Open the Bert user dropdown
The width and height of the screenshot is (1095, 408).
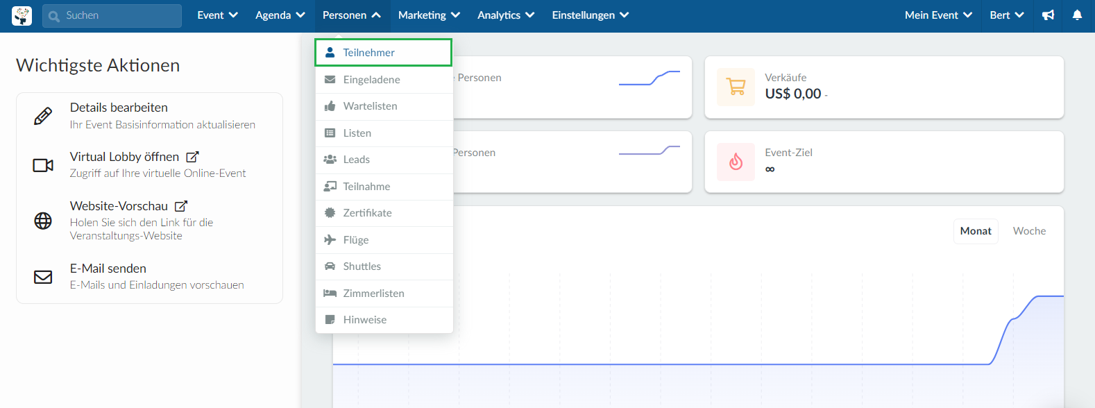point(1007,15)
